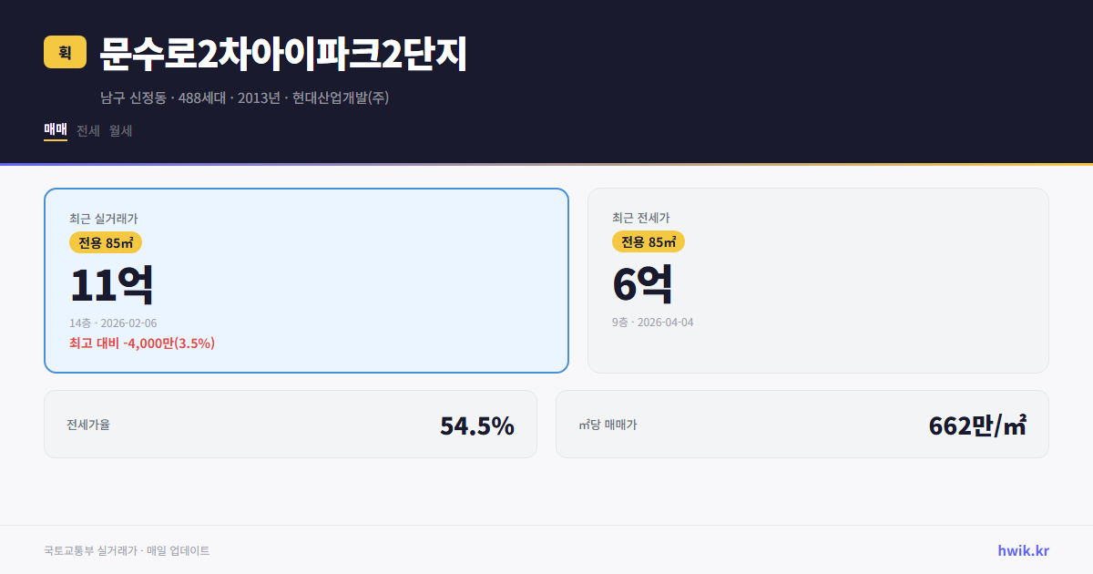Select the 전용 85㎡ badge on jeonse card
This screenshot has height=574, width=1093.
click(647, 242)
